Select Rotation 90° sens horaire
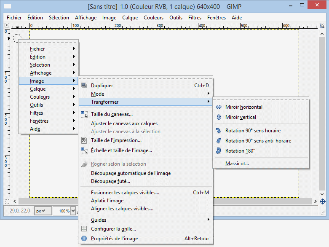The image size is (329, 247). click(261, 131)
